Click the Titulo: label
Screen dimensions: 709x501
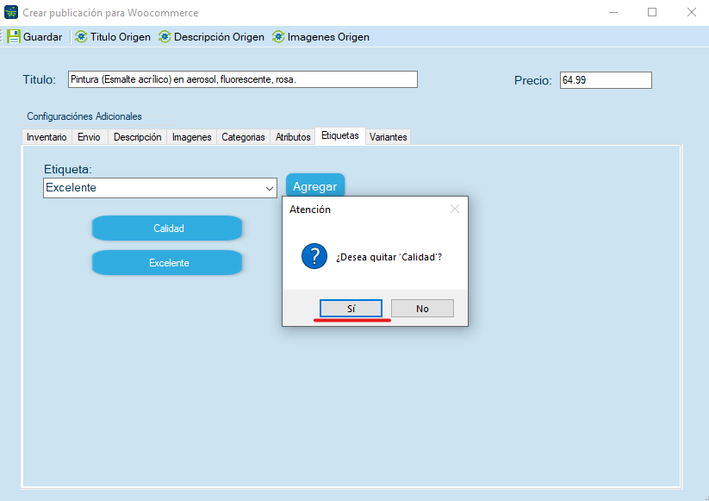click(x=40, y=79)
